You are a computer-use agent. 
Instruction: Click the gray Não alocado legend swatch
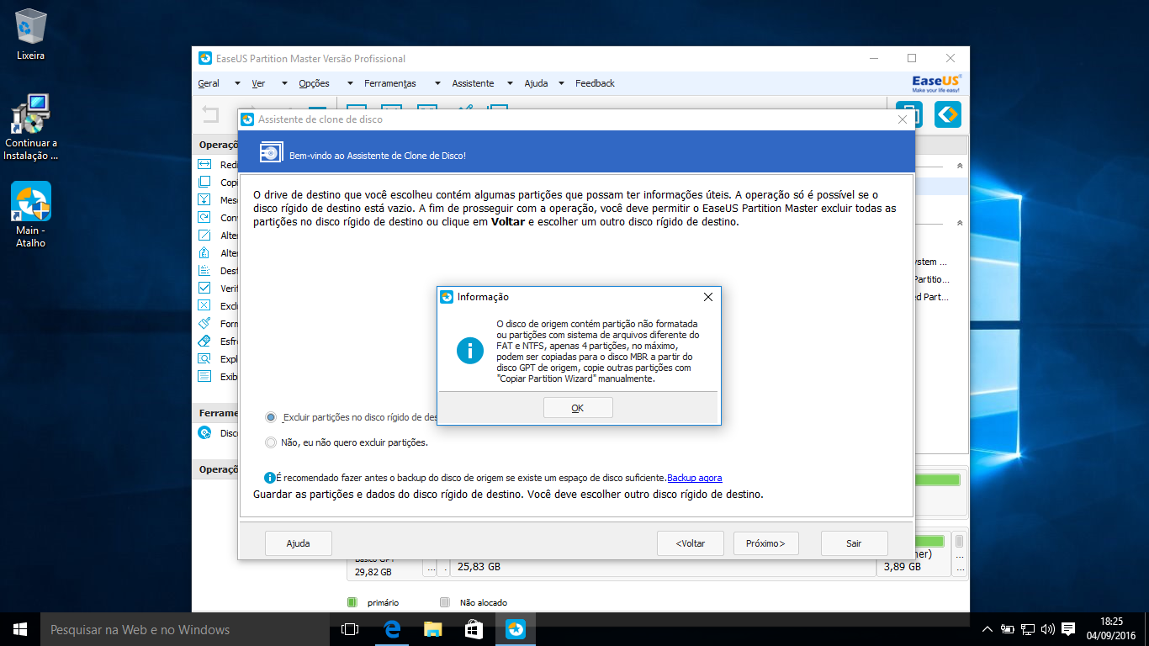point(445,602)
